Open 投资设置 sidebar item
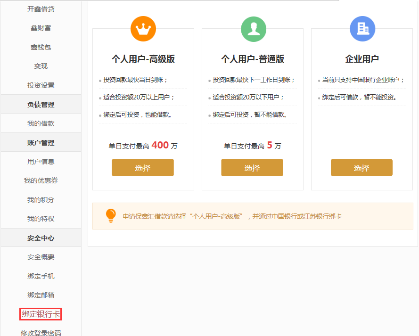The image size is (419, 336). click(x=41, y=85)
